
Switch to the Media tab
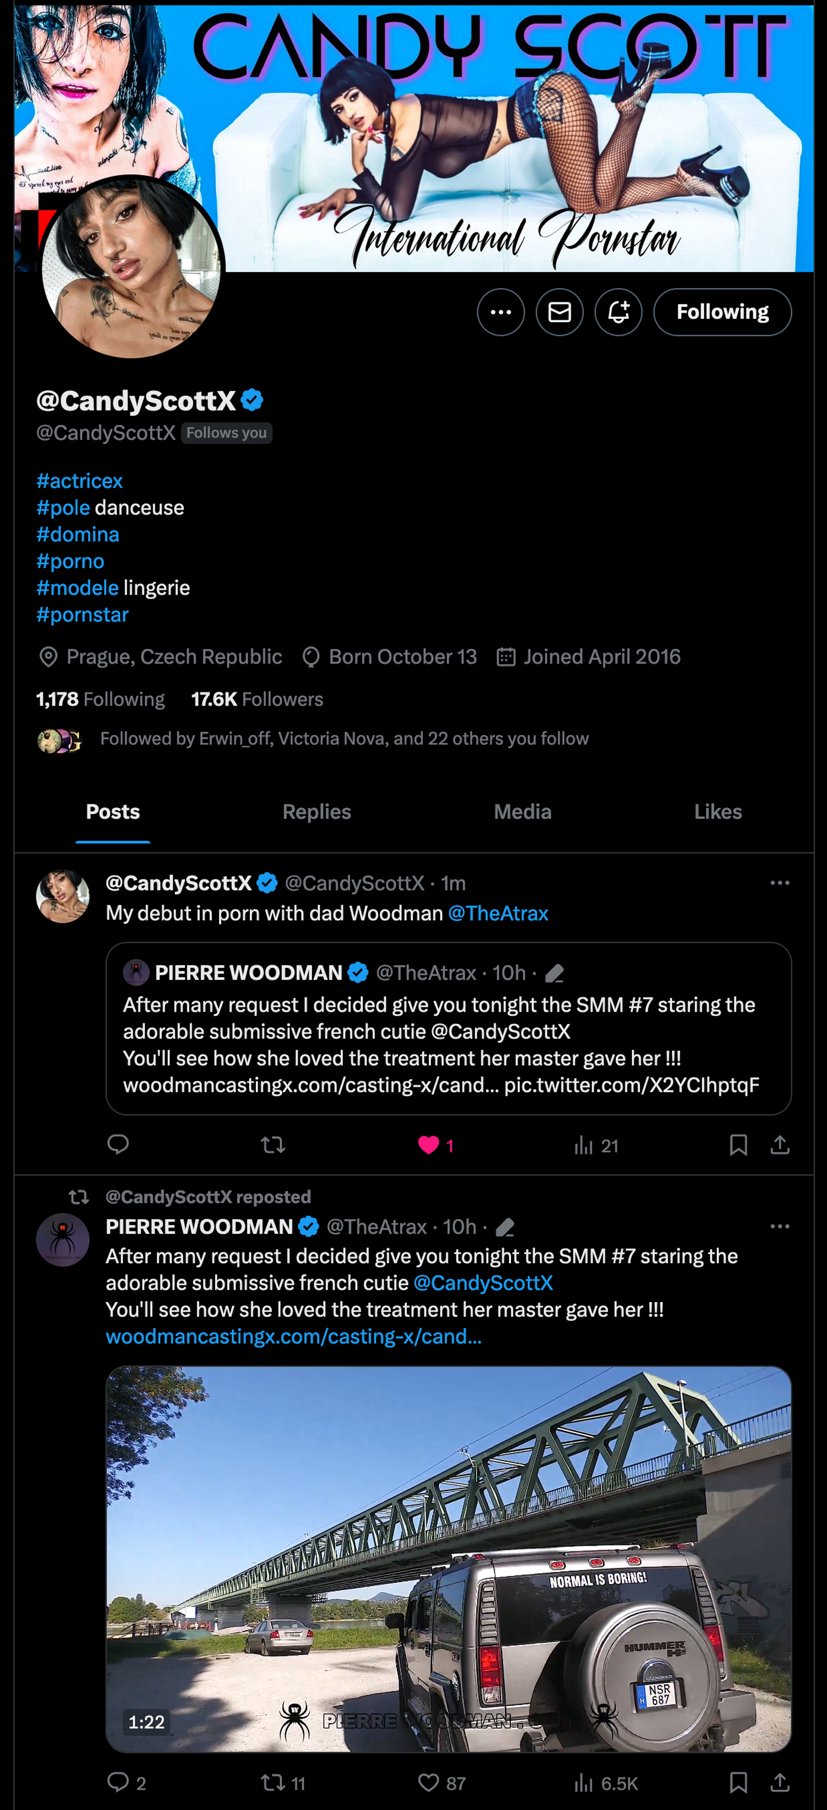[522, 811]
